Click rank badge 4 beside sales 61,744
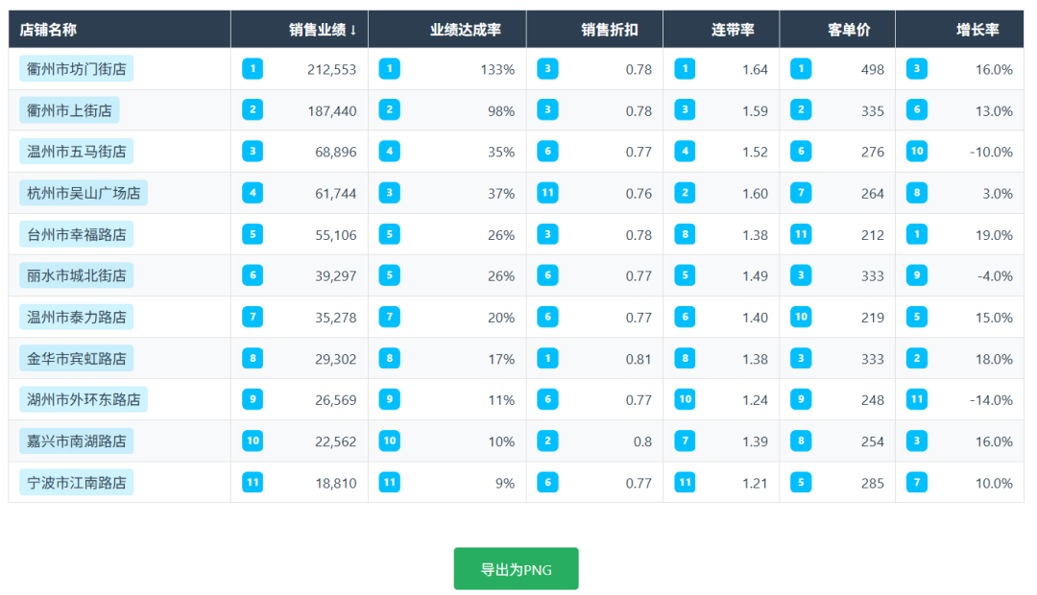The width and height of the screenshot is (1037, 595). pyautogui.click(x=253, y=193)
